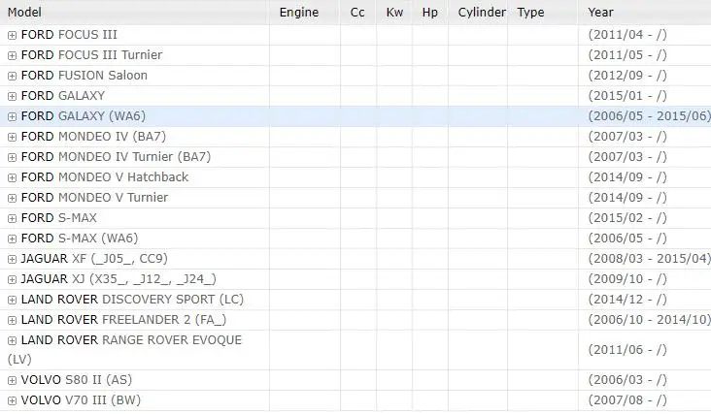This screenshot has height=414, width=711.
Task: Select the text JAGUAR XF (_J05_, CC9)
Action: (x=94, y=258)
